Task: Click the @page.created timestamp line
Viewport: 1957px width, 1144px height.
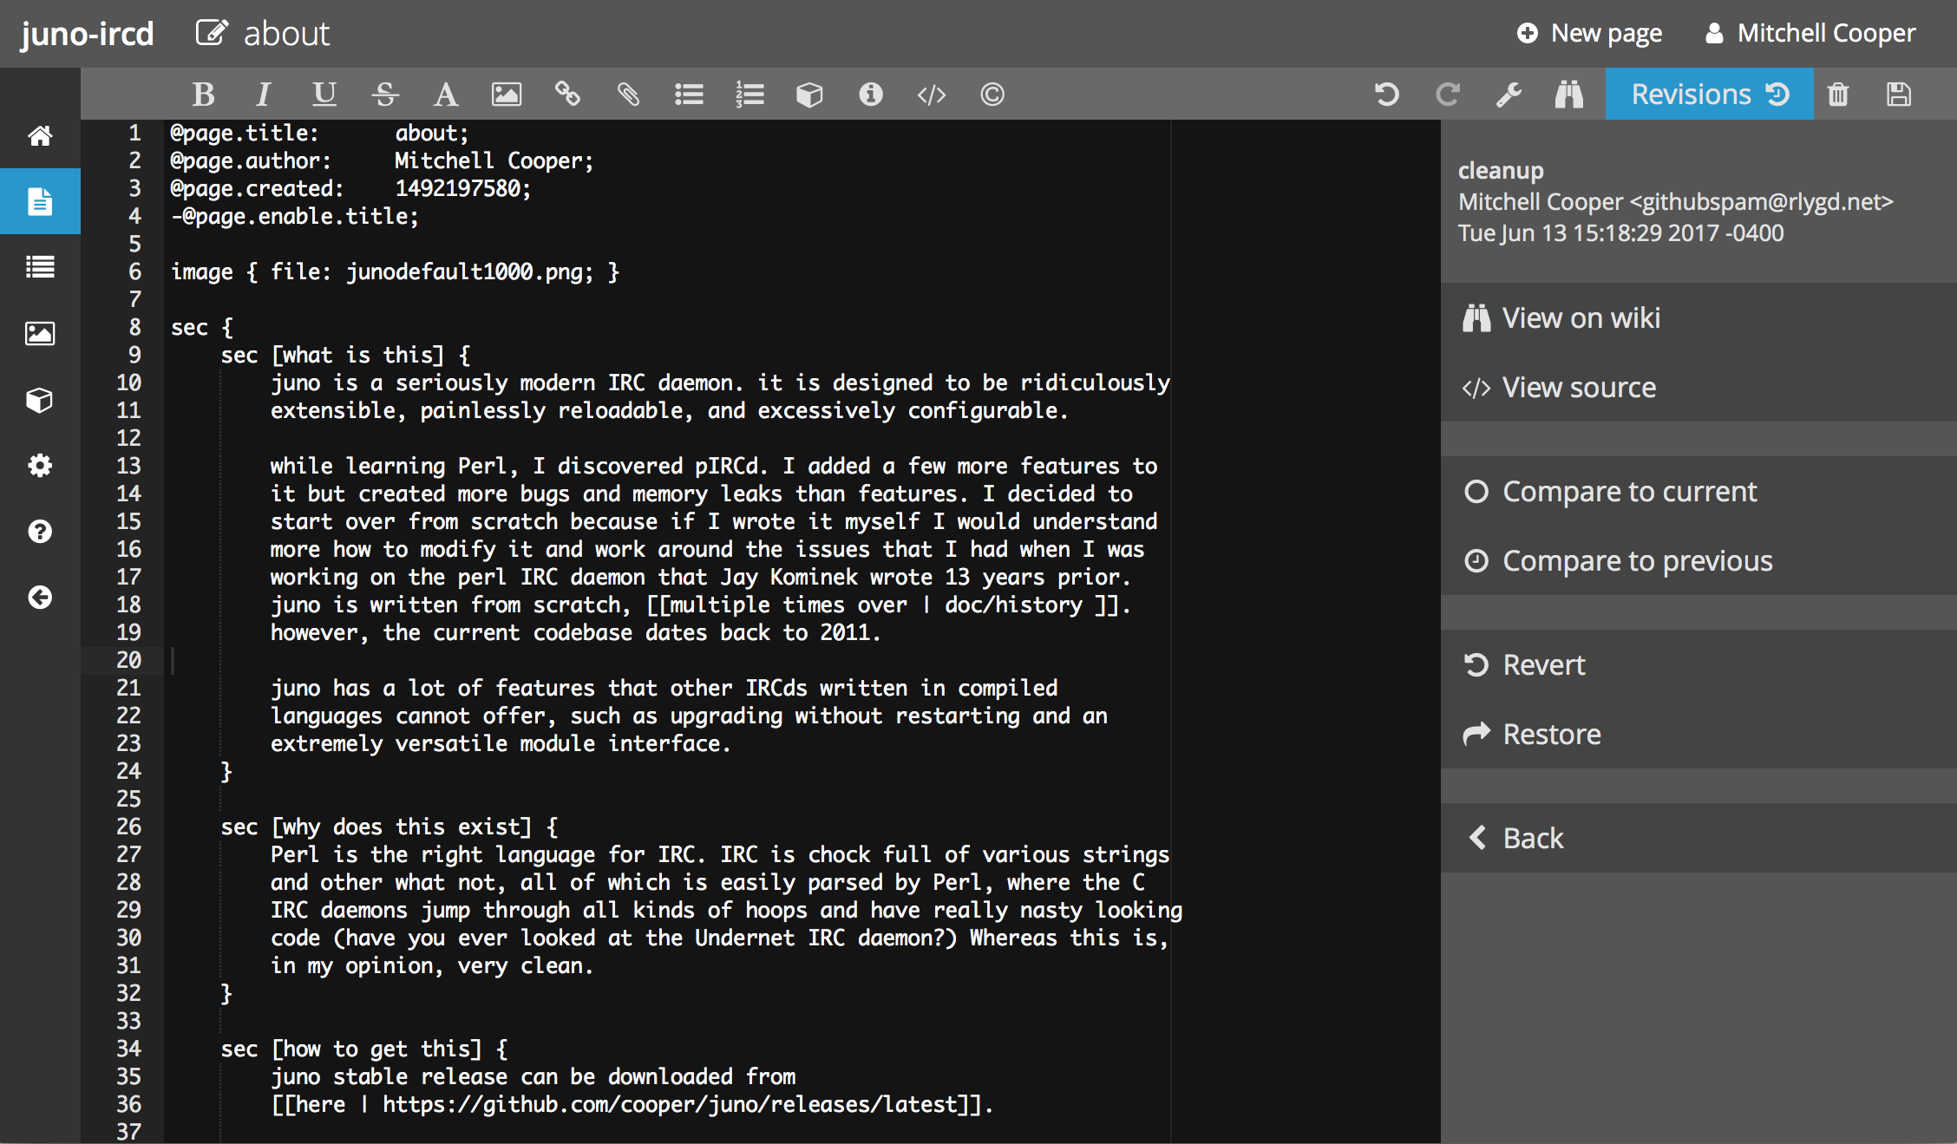Action: (x=350, y=188)
